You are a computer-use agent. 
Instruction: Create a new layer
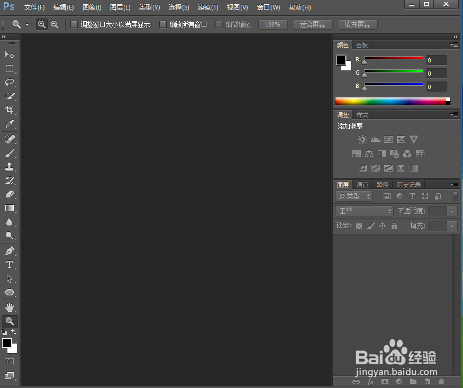(x=427, y=381)
